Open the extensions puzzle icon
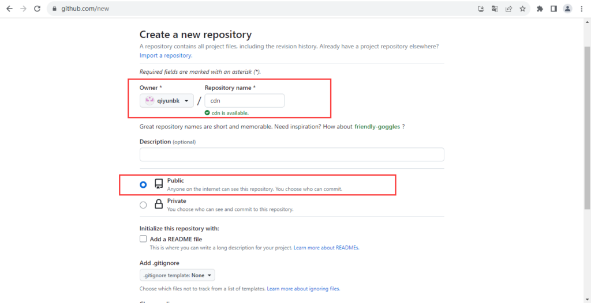Viewport: 591px width, 303px height. coord(540,9)
